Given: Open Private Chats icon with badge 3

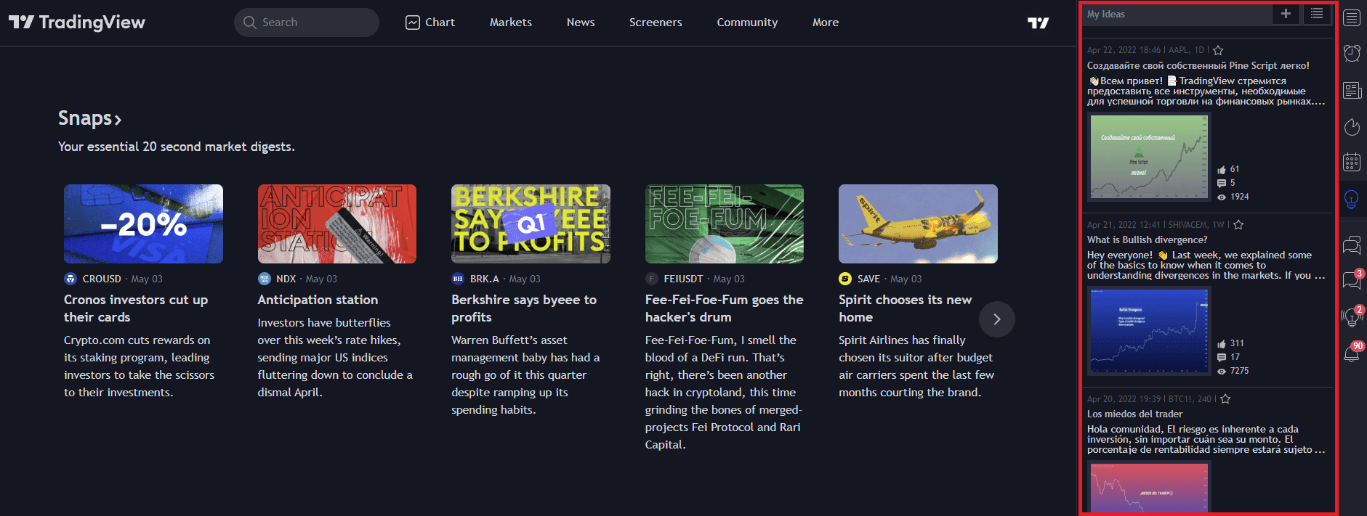Looking at the screenshot, I should click(1352, 279).
